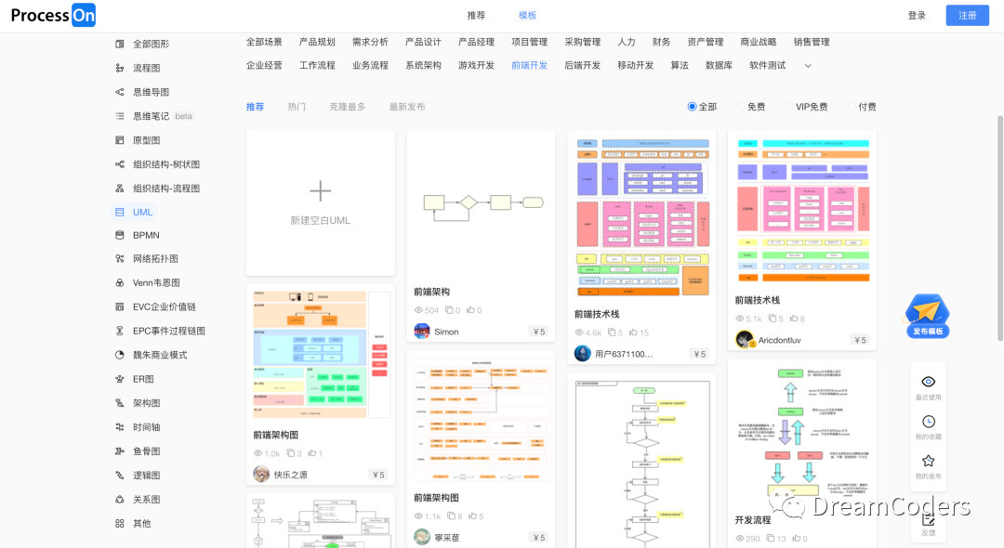The height and width of the screenshot is (548, 1004).
Task: Open the 网络拓扑图 icon
Action: click(120, 259)
